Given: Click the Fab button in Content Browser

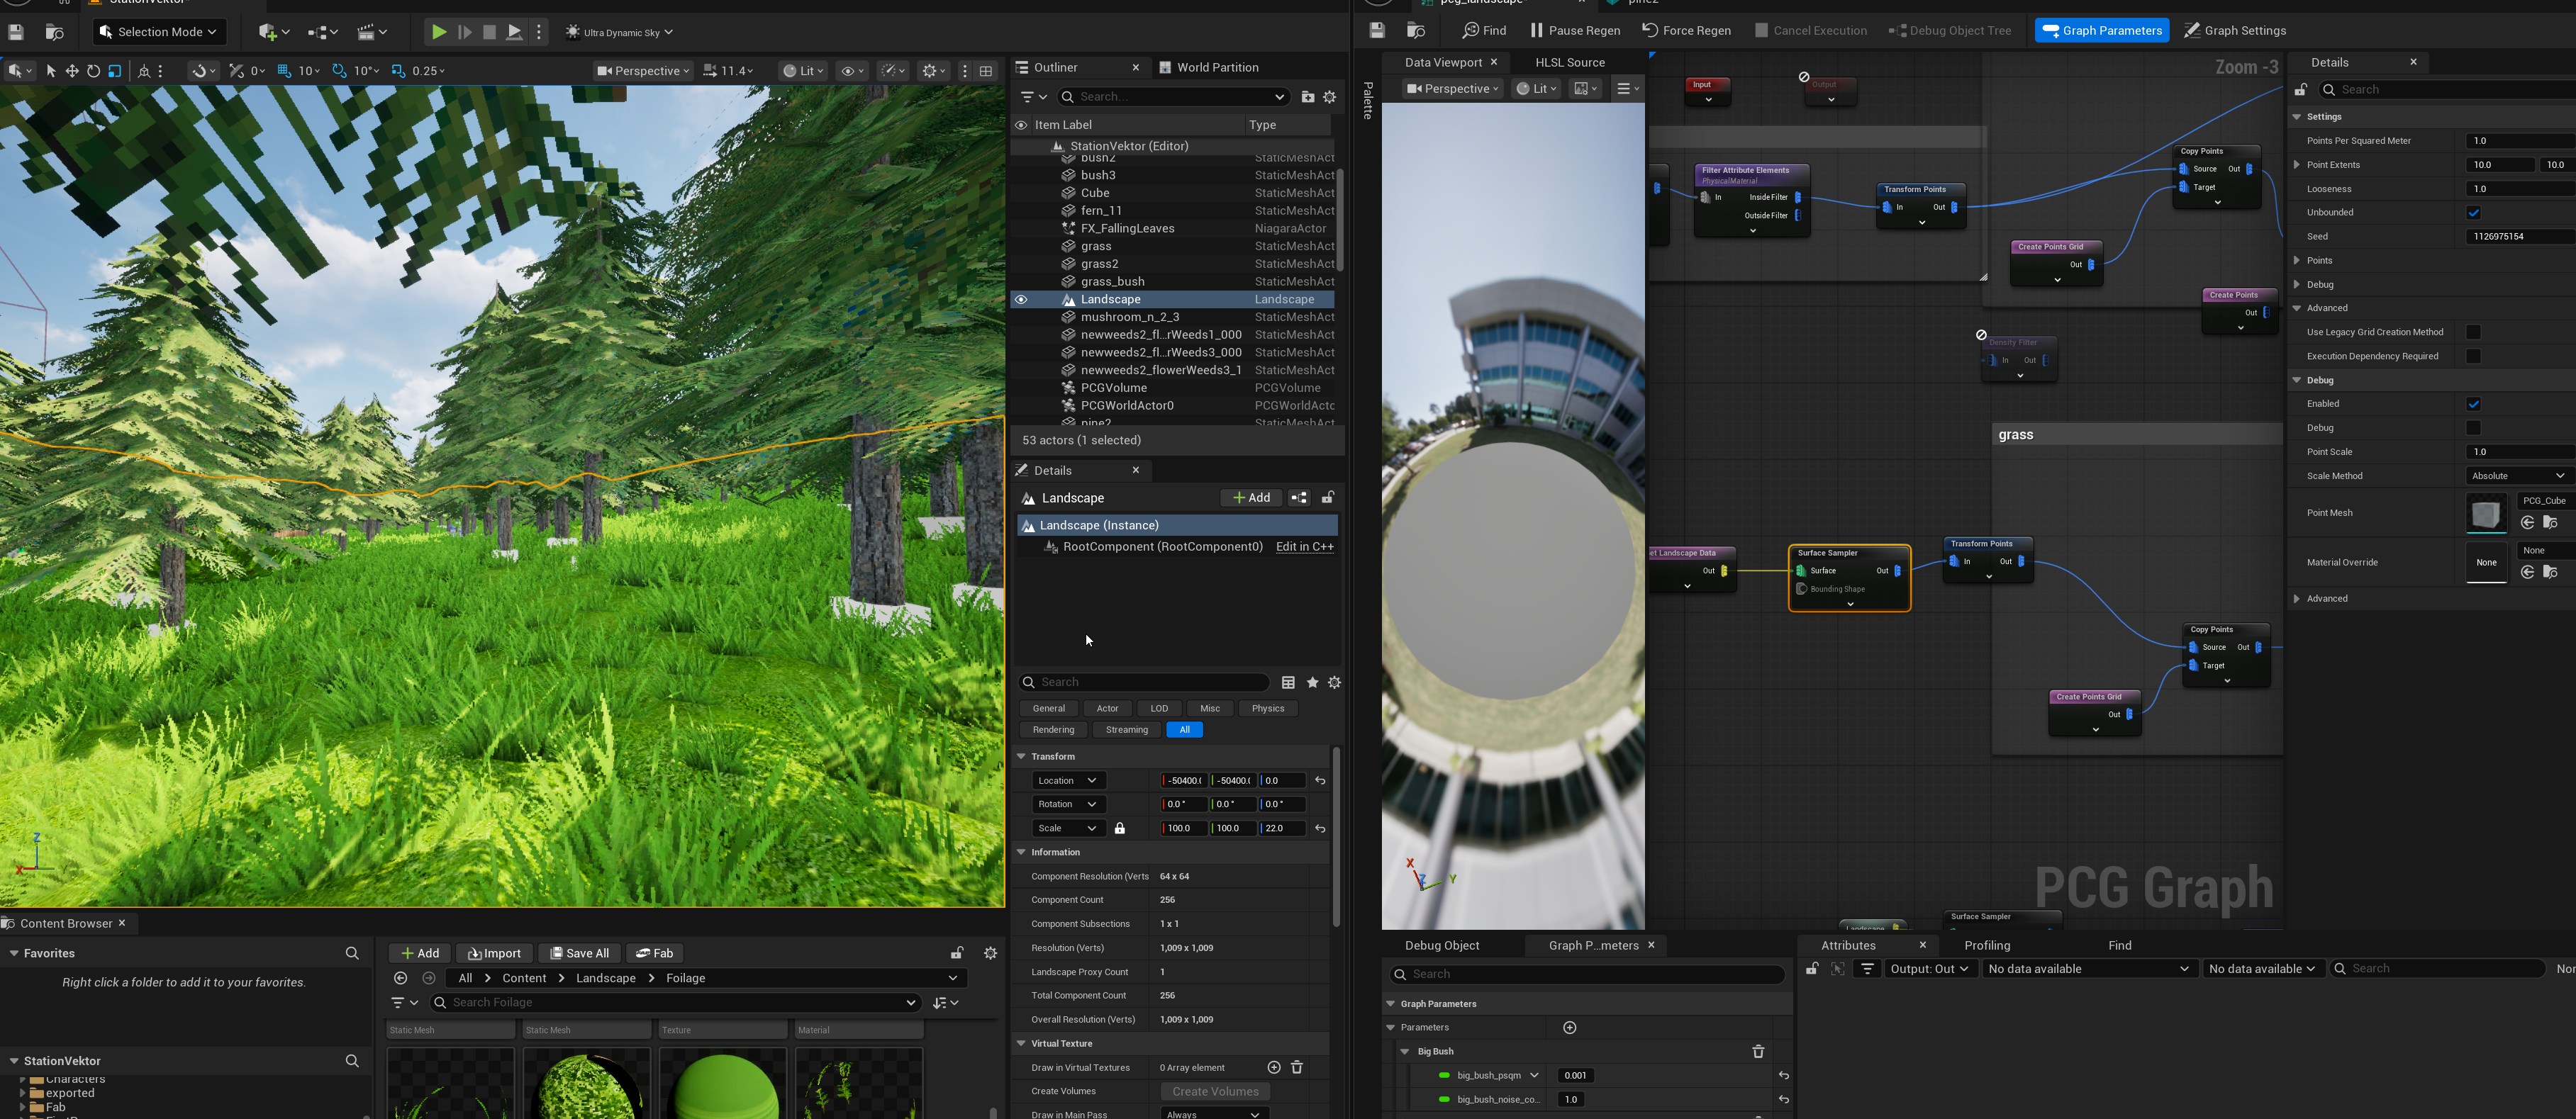Looking at the screenshot, I should click(655, 953).
